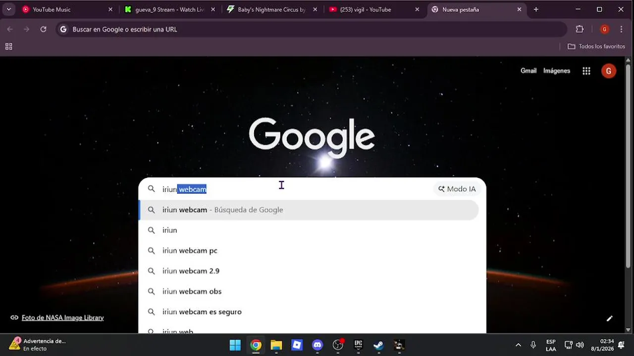This screenshot has width=634, height=356.
Task: Open Roblox from the taskbar
Action: (297, 345)
